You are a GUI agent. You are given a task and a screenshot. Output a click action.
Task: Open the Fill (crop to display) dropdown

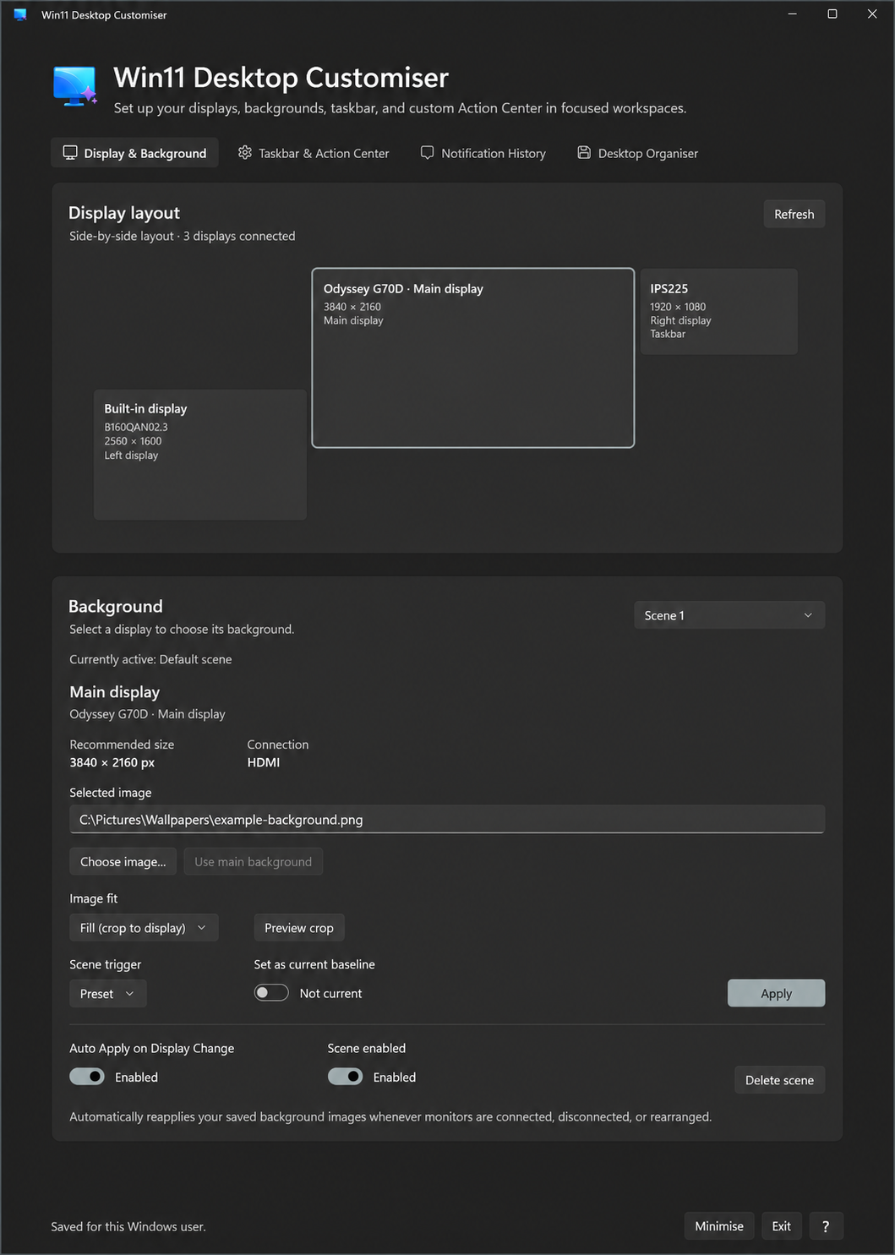(x=144, y=928)
